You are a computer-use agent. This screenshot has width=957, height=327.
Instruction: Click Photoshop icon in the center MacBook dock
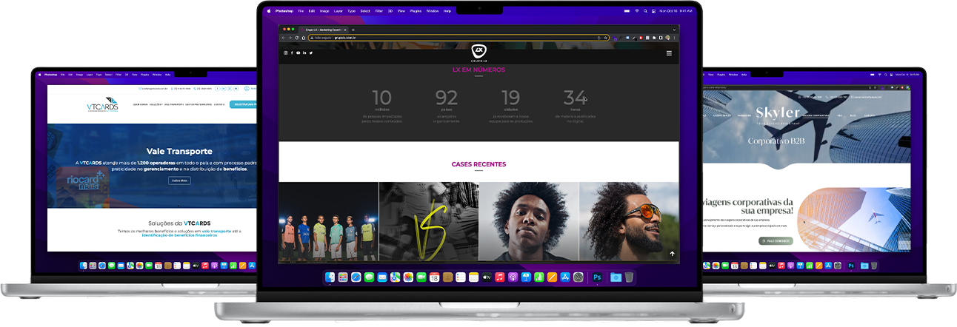597,277
